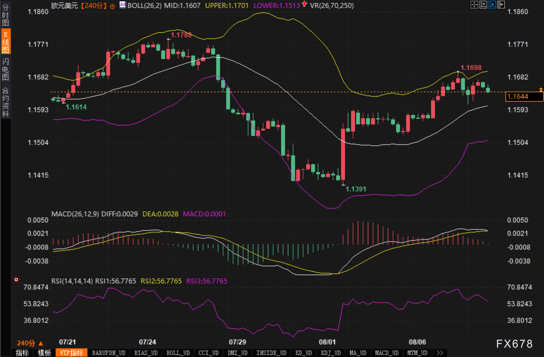This screenshot has width=544, height=357.
Task: Open 合约资料 from left sidebar
Action: click(5, 102)
